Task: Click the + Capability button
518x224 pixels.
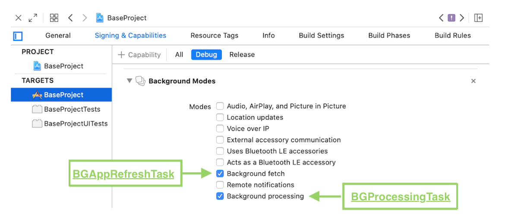Action: coord(139,55)
